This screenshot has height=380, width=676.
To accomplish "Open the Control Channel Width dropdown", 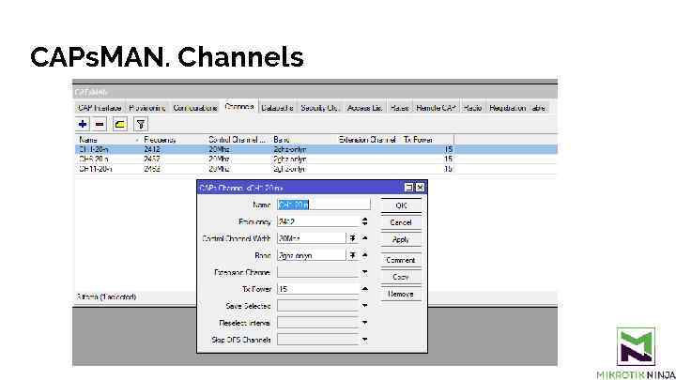I will [353, 238].
